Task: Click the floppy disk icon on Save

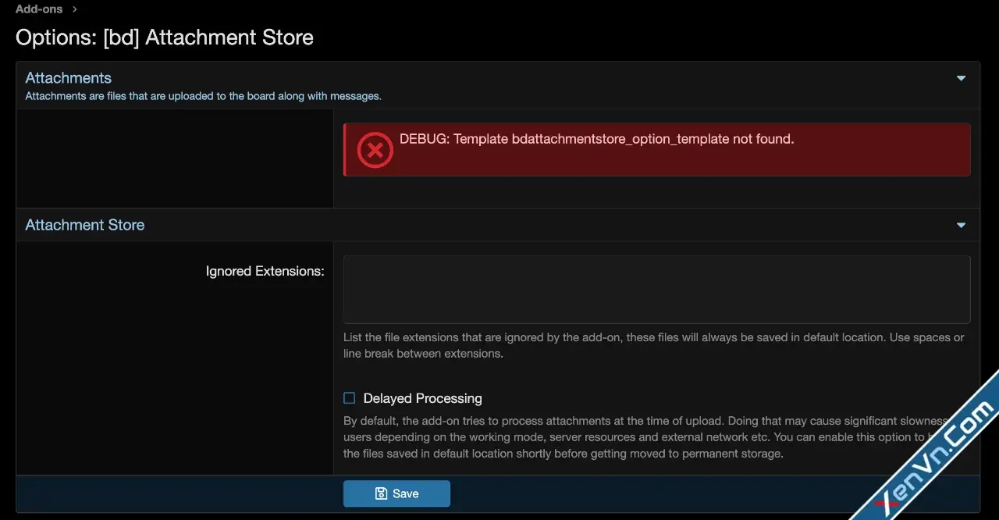Action: point(382,493)
